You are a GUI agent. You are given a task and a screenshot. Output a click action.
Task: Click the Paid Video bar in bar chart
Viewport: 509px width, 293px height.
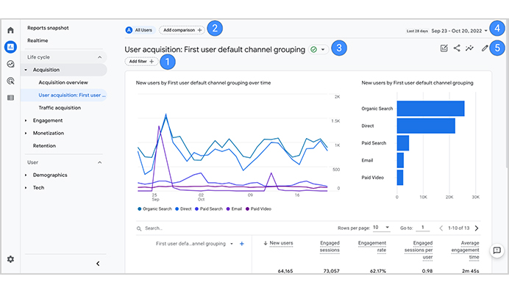pyautogui.click(x=400, y=178)
